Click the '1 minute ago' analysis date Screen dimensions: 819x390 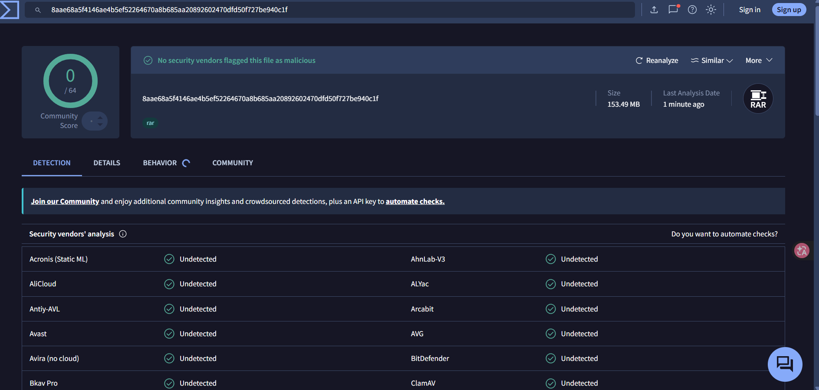(x=684, y=104)
